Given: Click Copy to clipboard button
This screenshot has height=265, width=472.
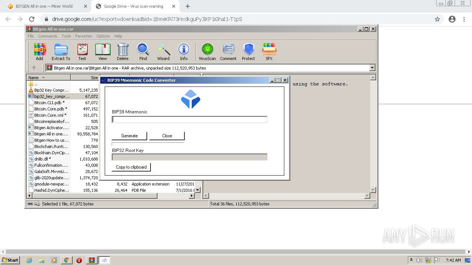Looking at the screenshot, I should (131, 167).
